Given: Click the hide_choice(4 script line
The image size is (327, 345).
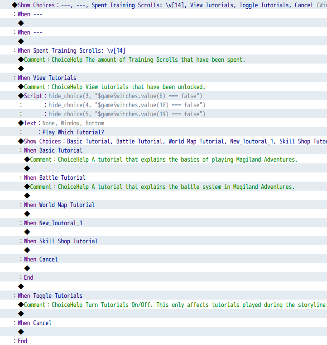Looking at the screenshot, I should 163,105.
